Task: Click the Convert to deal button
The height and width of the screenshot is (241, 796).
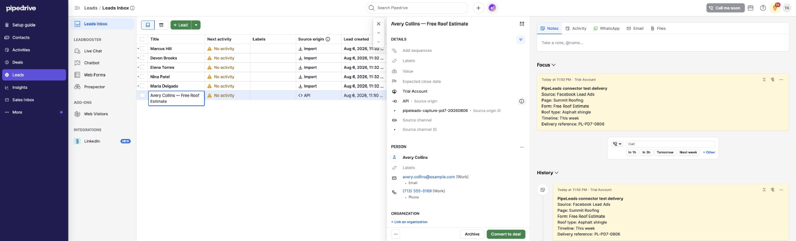Action: tap(506, 234)
